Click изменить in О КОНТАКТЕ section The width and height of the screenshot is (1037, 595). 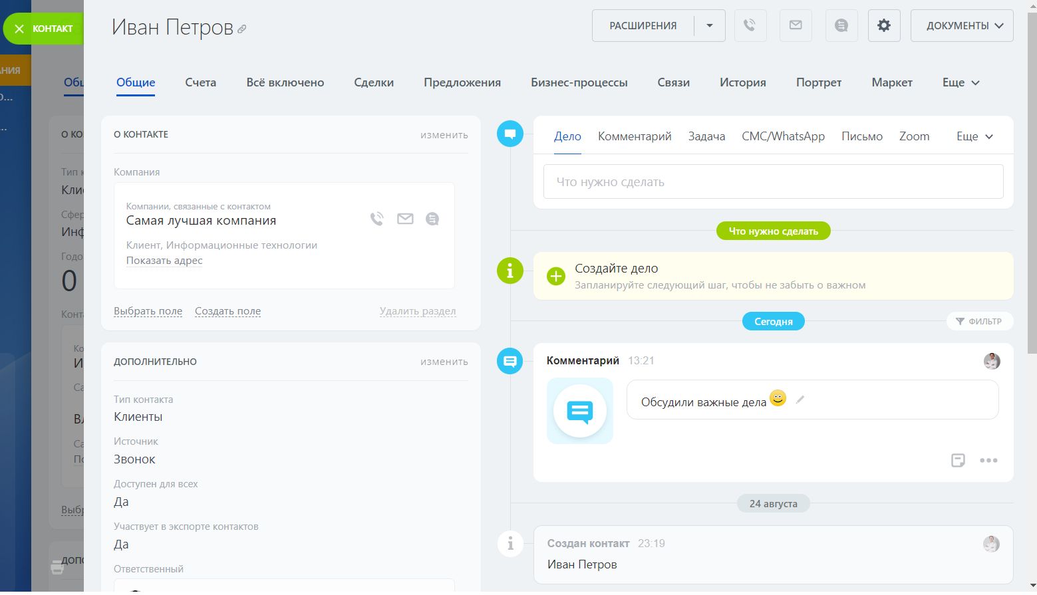pyautogui.click(x=444, y=135)
